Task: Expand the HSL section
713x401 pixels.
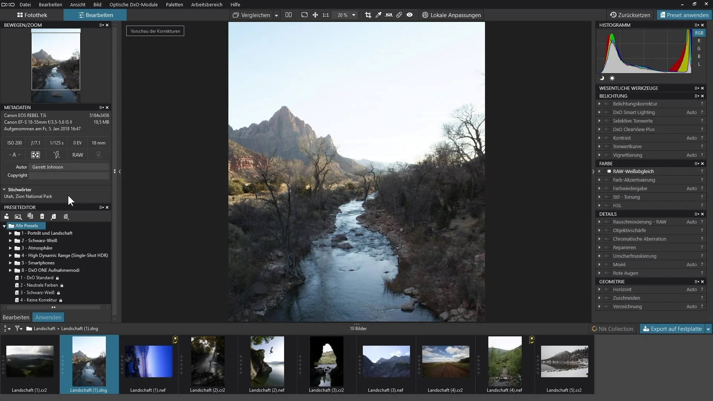Action: (x=599, y=205)
